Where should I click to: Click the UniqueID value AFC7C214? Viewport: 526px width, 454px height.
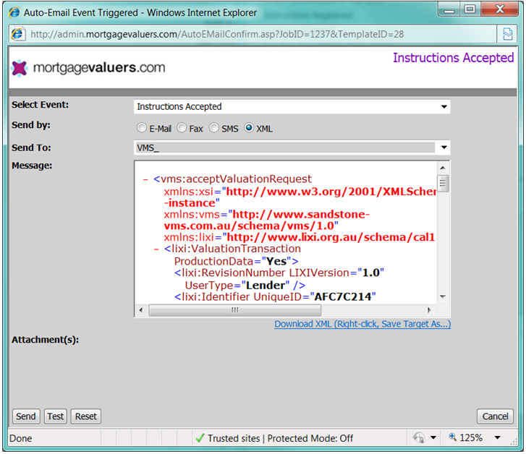[343, 296]
